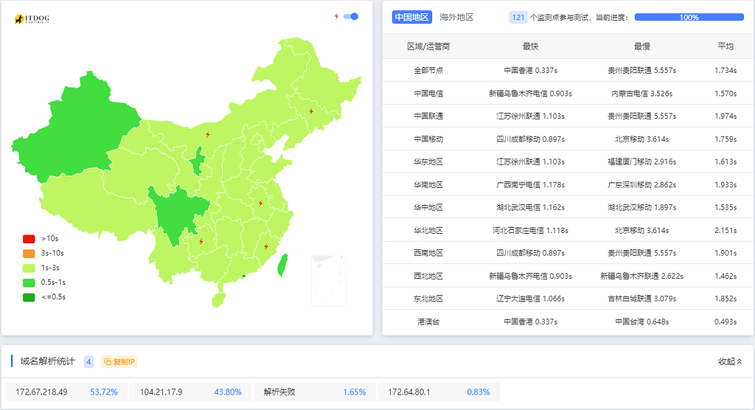Screen dimensions: 755x410
Task: Click the 100% progress bar
Action: [689, 18]
